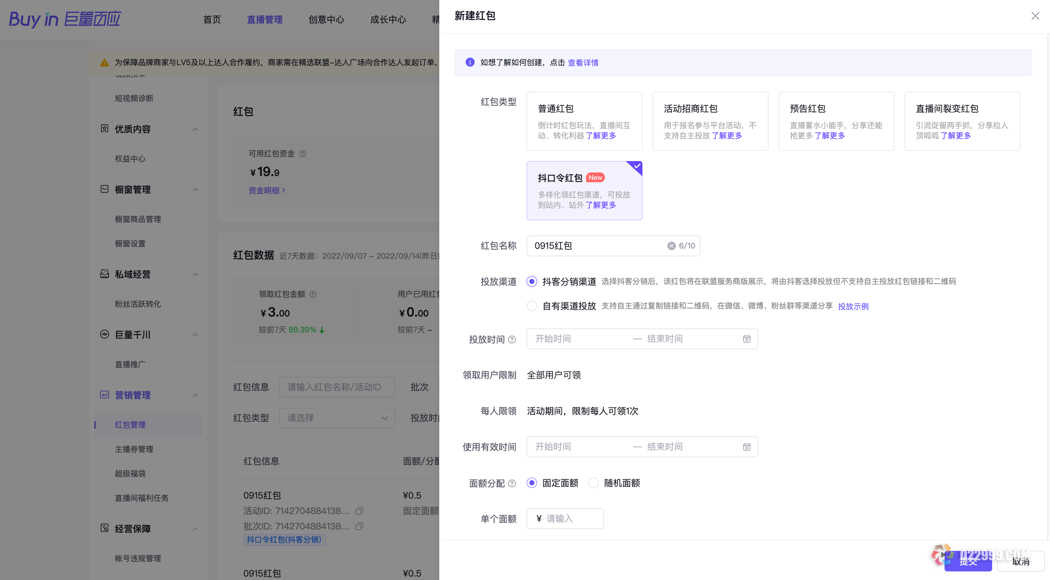Select the 直播间裂变红包 type card
1050x580 pixels.
click(x=962, y=121)
